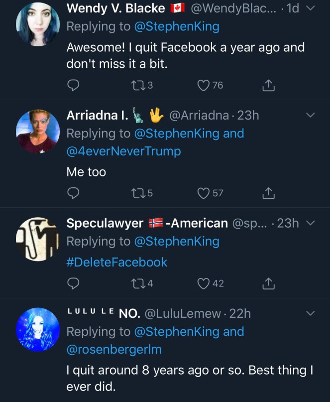
Task: Share Speculawyer's #DeleteFacebook tweet
Action: click(268, 283)
